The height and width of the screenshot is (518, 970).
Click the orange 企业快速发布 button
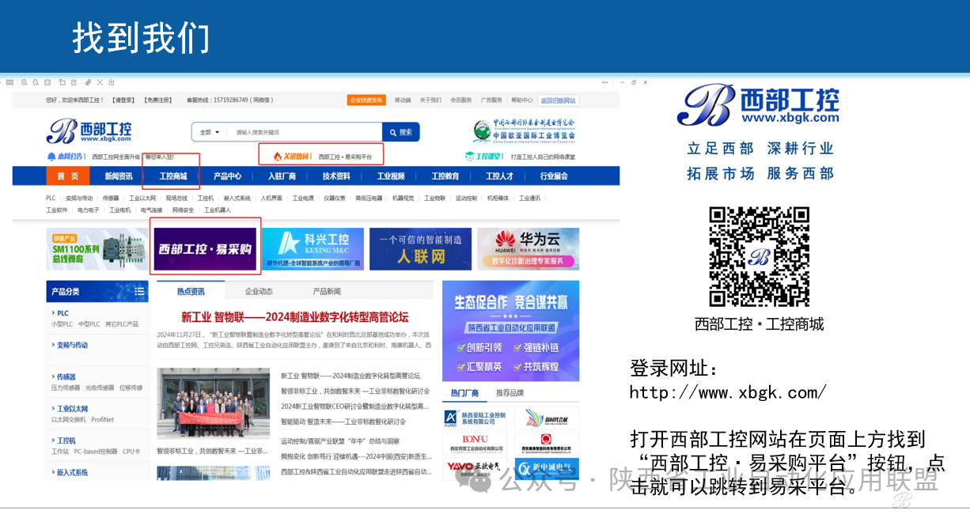tap(366, 100)
